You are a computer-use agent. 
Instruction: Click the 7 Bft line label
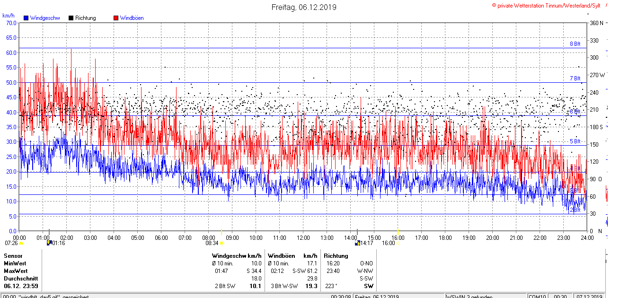pyautogui.click(x=575, y=78)
